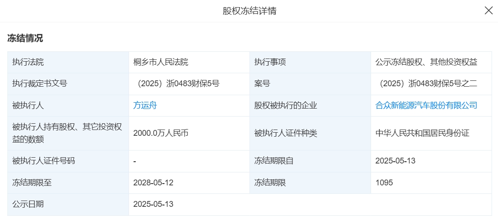Click the 股权冻结详情 dialog title
This screenshot has height=222, width=498.
tap(249, 11)
